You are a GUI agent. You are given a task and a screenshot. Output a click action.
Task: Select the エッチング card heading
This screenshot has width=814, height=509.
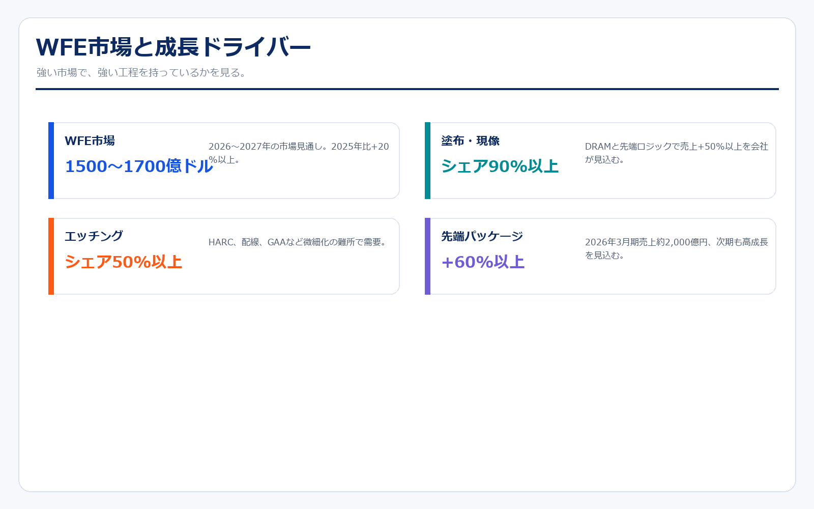(x=94, y=236)
